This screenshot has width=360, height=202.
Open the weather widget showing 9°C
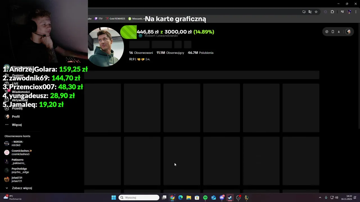[12, 198]
